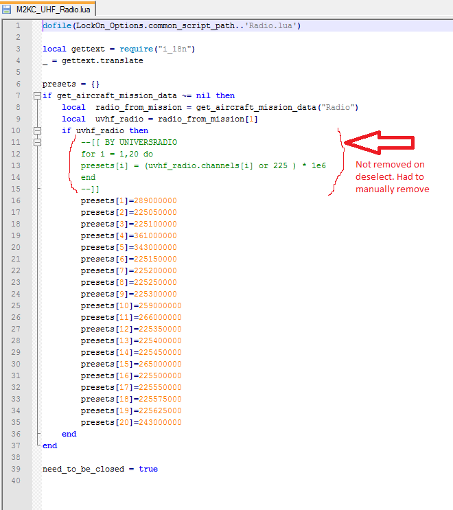Viewport: 453px width, 510px height.
Task: Place cursor on require("i_18n") text
Action: tap(157, 49)
